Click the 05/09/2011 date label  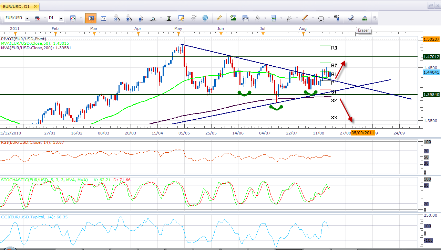tap(363, 133)
